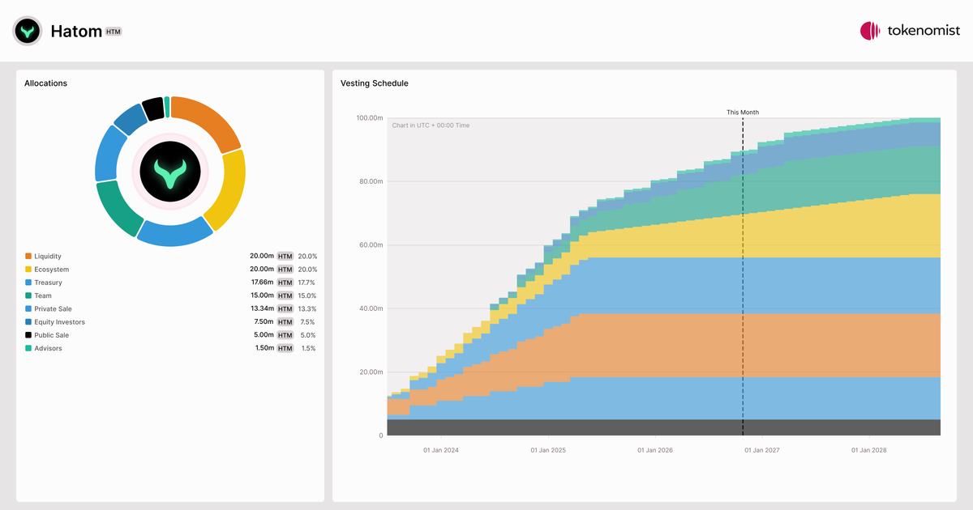Click the tokenomist logo icon
The width and height of the screenshot is (973, 510).
click(870, 31)
